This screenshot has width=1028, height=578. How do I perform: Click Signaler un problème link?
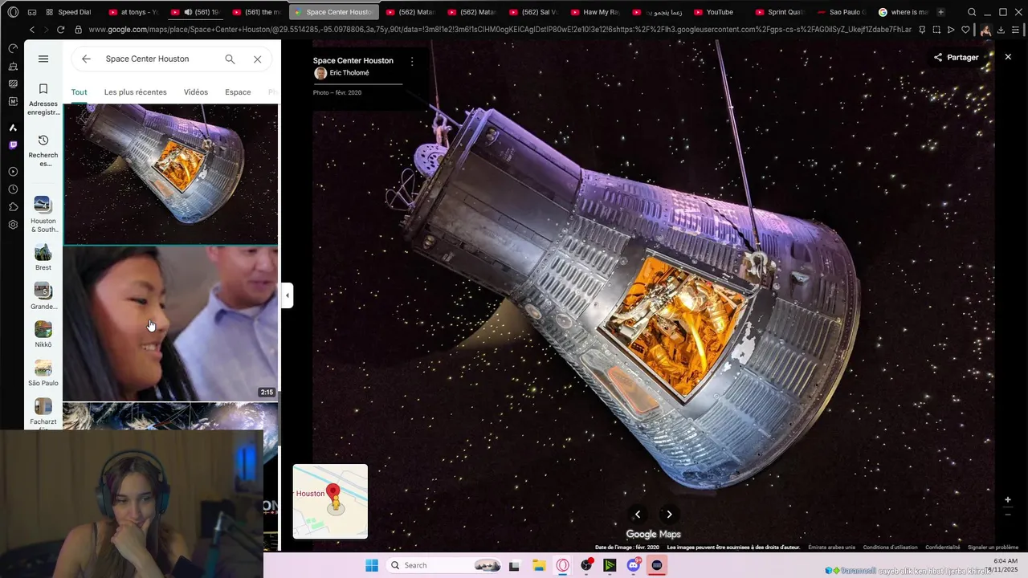pos(993,547)
